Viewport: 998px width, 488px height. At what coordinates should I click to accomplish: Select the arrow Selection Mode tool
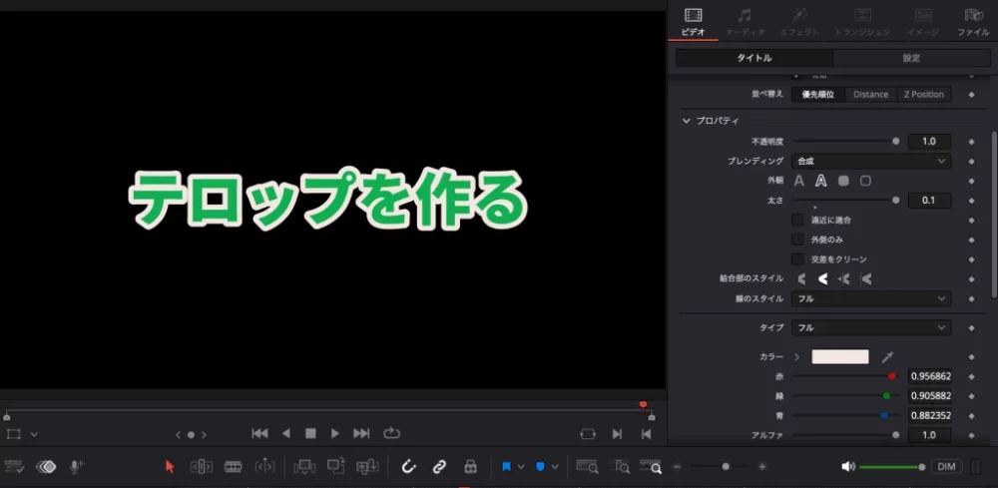(x=170, y=466)
